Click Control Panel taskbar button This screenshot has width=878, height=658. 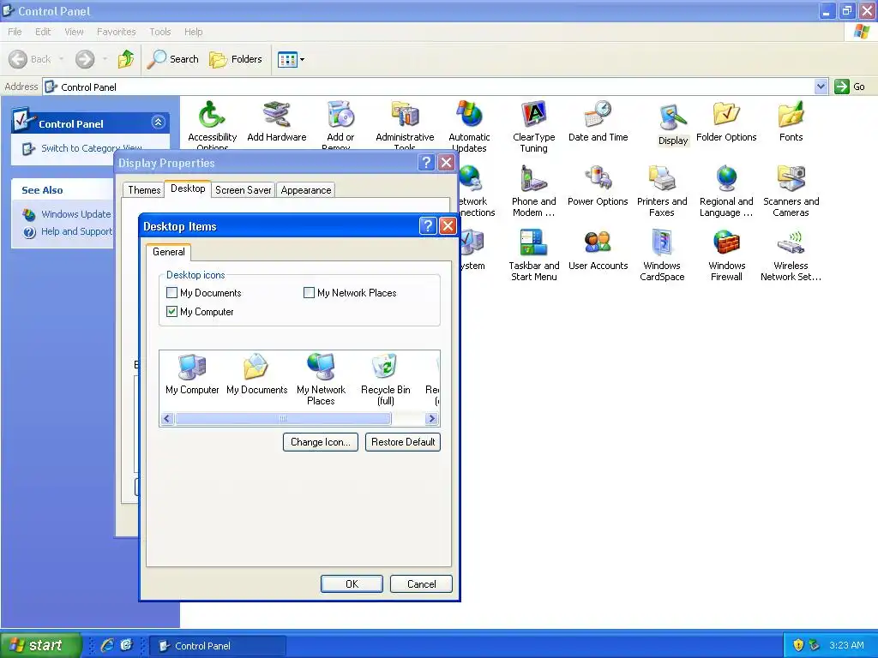coord(219,646)
